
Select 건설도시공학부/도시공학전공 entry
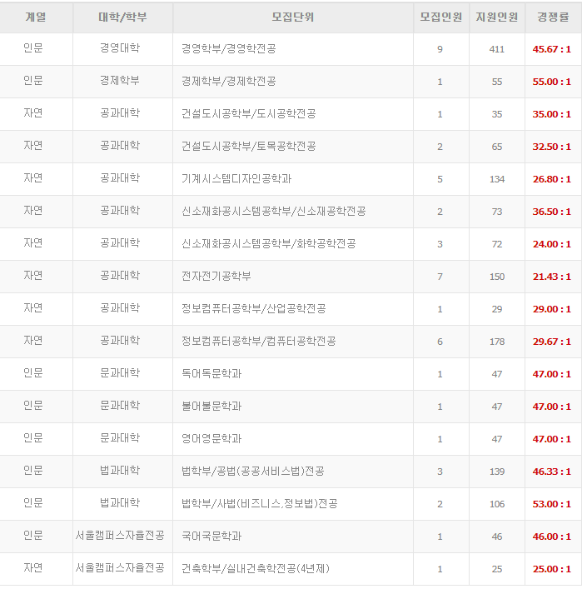pyautogui.click(x=249, y=114)
